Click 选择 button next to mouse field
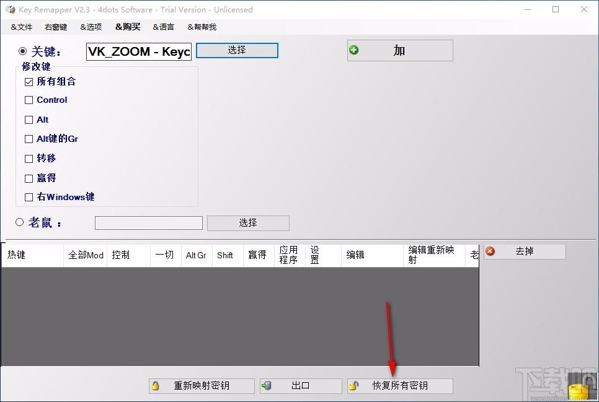The image size is (599, 402). (248, 223)
